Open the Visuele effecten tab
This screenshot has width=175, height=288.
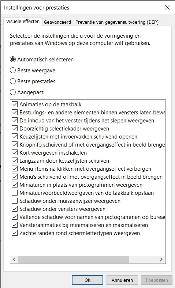pos(23,22)
